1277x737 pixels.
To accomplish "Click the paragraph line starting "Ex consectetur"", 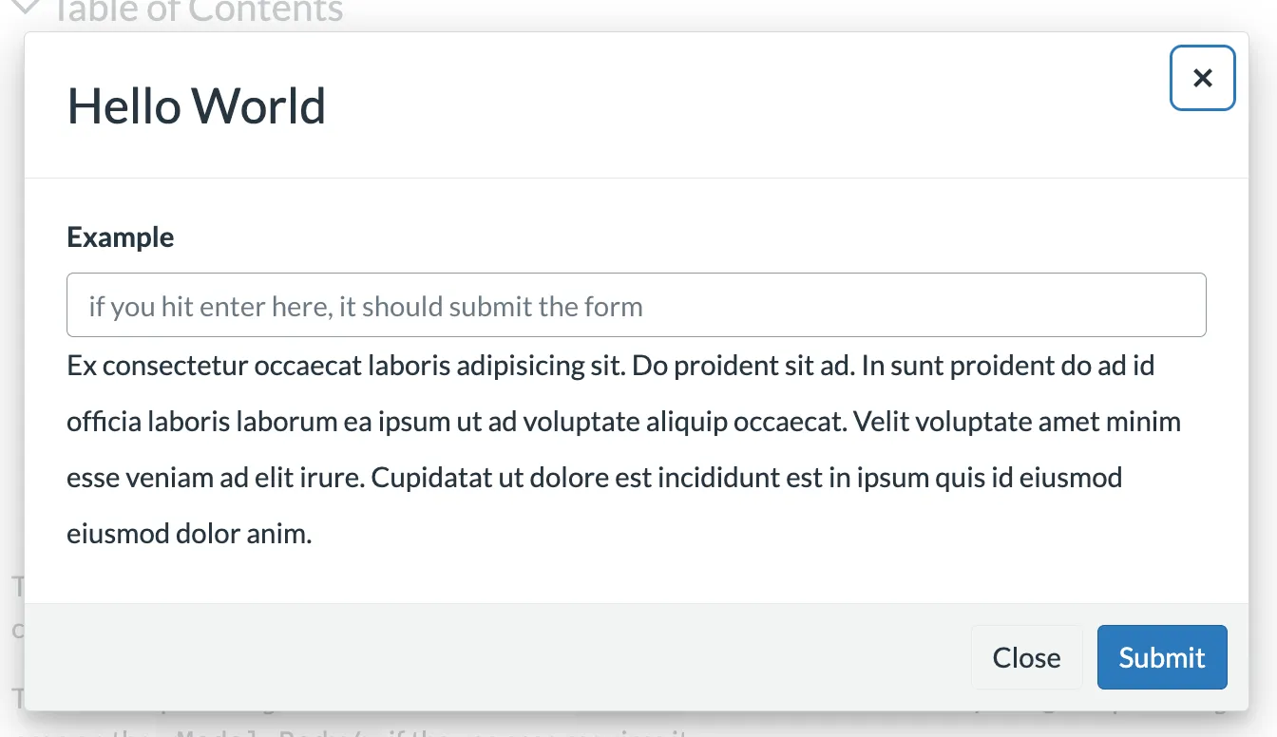I will tap(610, 366).
